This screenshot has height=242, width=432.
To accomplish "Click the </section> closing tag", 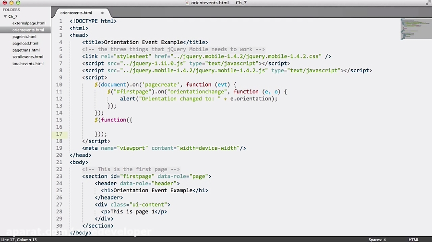I will [98, 226].
